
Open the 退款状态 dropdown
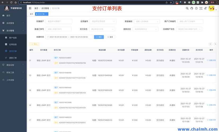pos(146,29)
